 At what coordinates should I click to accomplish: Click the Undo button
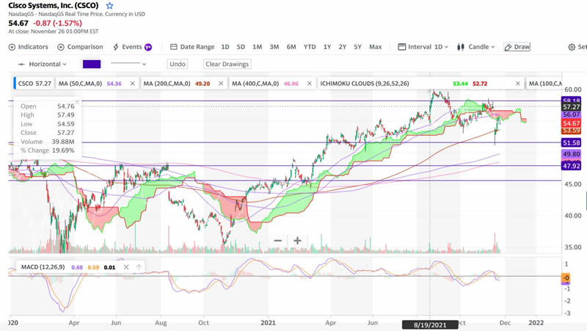tap(177, 64)
